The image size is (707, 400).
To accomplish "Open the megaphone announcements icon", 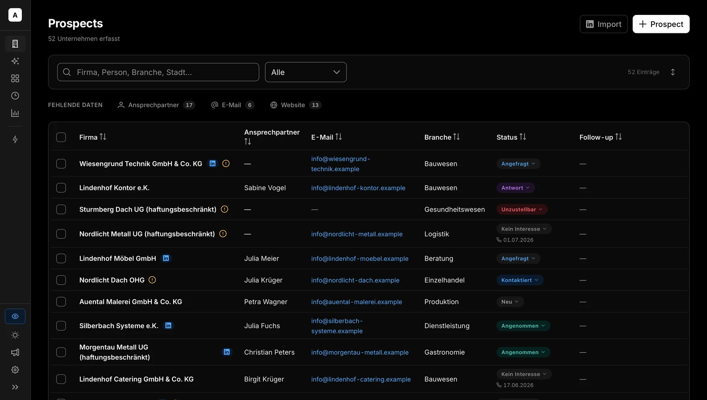I will (15, 352).
